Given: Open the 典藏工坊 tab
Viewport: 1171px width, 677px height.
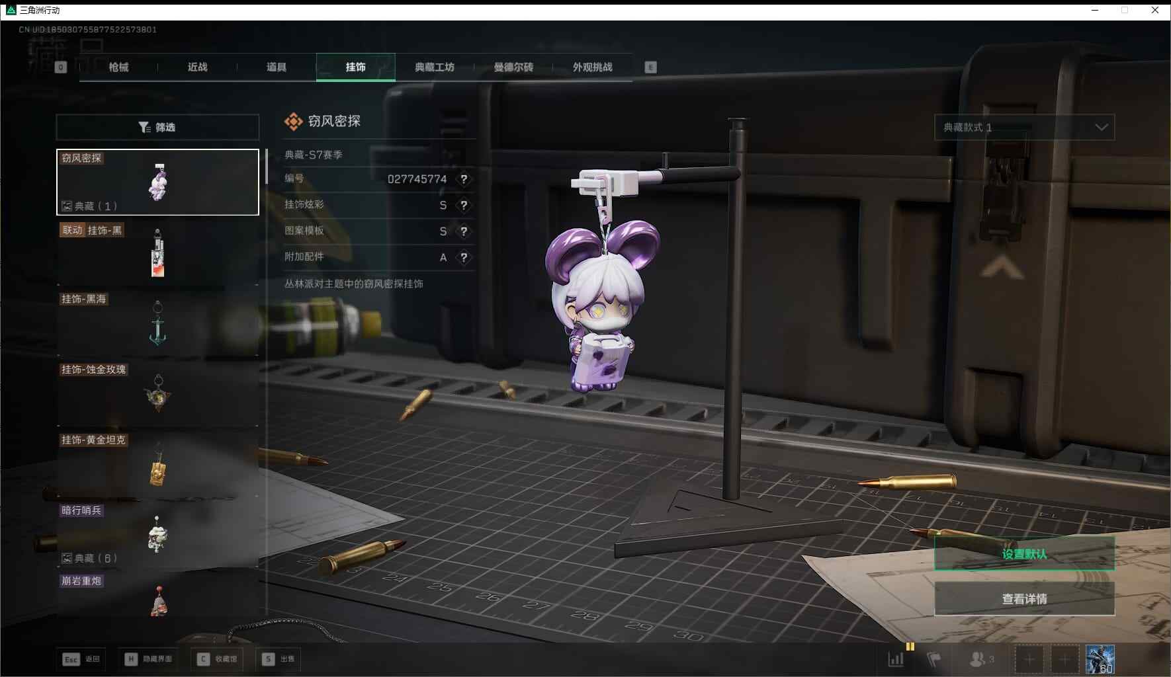Looking at the screenshot, I should point(435,67).
